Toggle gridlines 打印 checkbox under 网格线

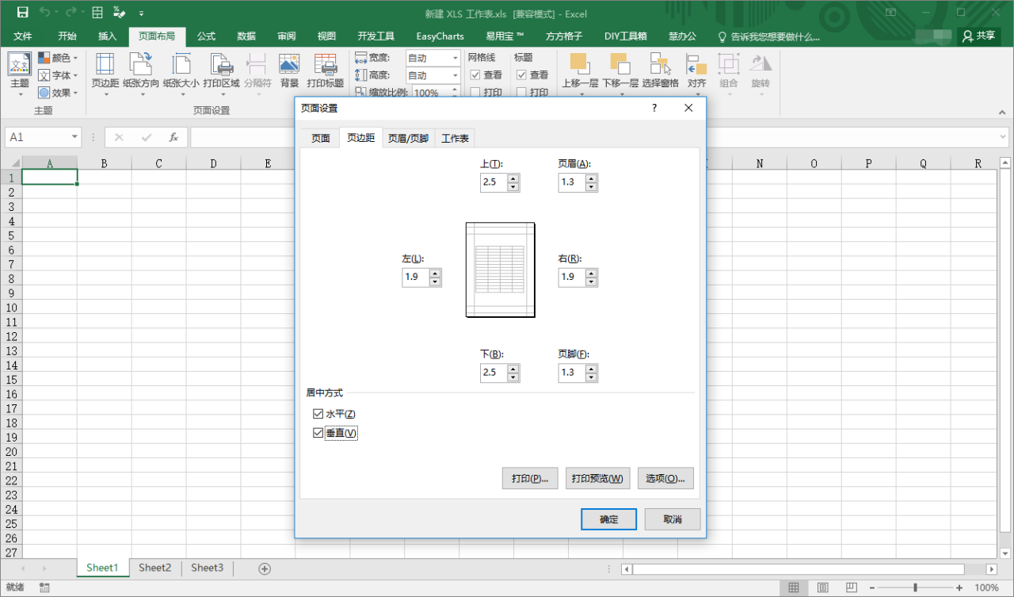(x=475, y=92)
